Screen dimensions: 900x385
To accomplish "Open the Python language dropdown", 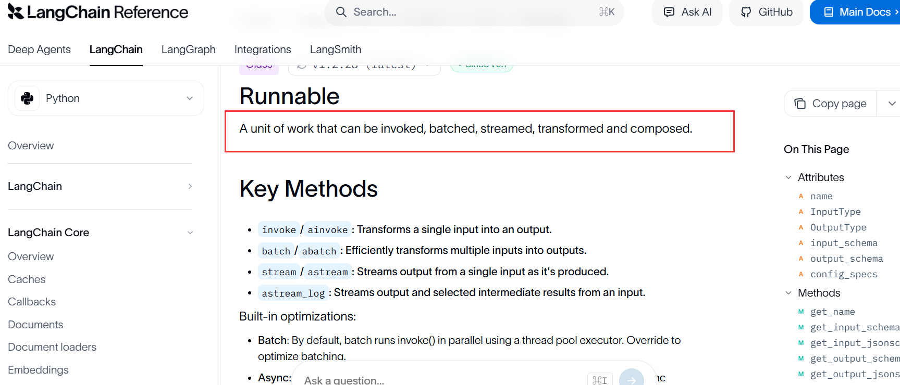I will (x=106, y=98).
